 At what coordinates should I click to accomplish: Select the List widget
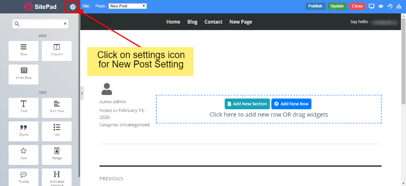click(x=57, y=131)
